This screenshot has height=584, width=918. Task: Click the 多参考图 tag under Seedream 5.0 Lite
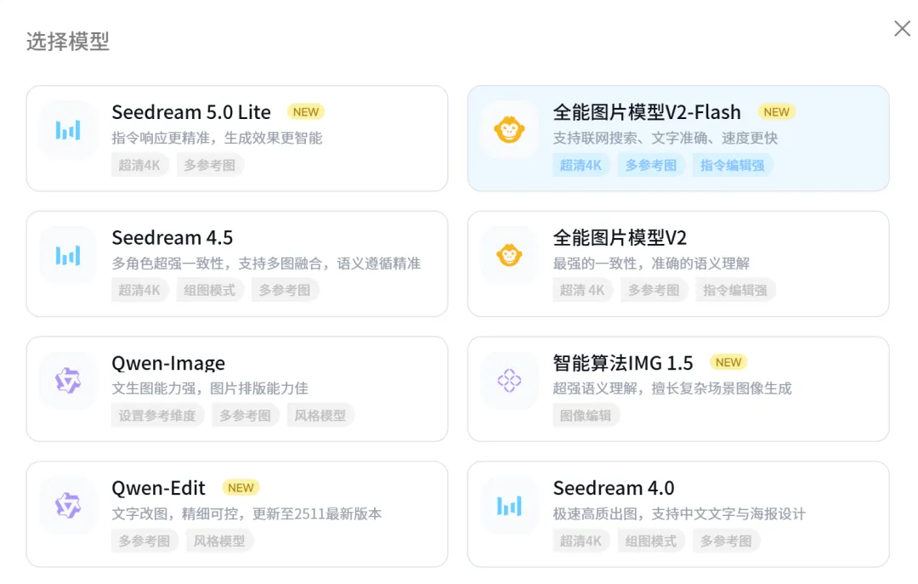click(x=210, y=165)
